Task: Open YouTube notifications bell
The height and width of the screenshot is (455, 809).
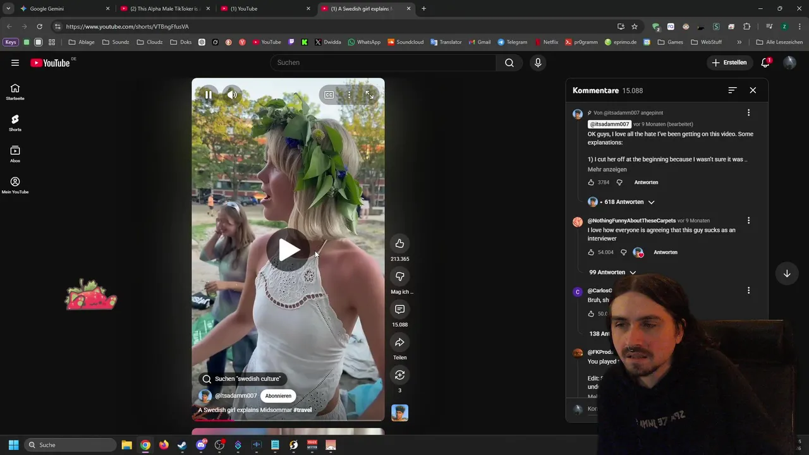Action: coord(765,63)
